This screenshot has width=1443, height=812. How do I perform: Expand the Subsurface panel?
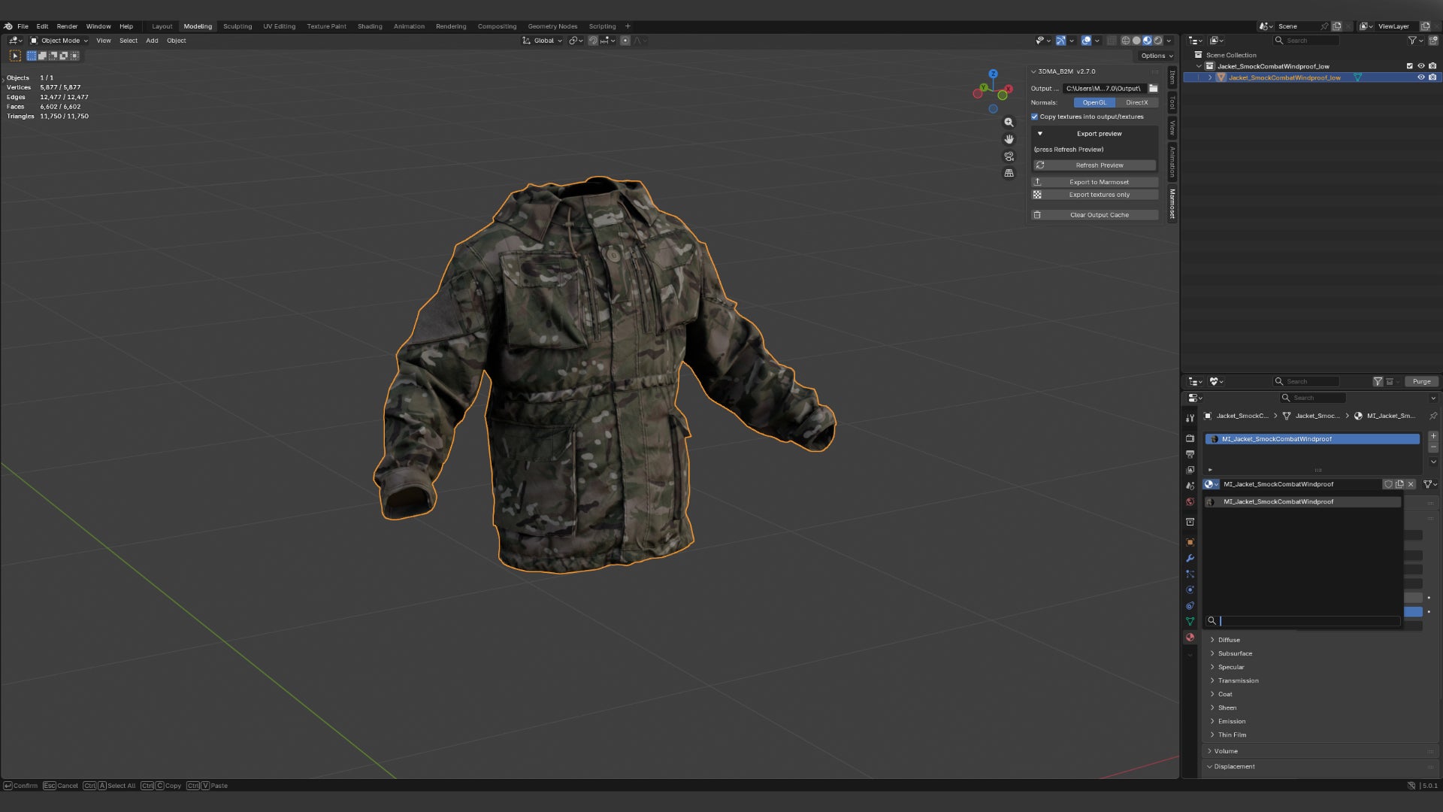point(1212,653)
